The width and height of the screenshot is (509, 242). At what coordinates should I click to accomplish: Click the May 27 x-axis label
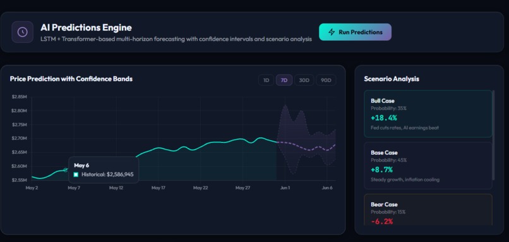point(242,188)
